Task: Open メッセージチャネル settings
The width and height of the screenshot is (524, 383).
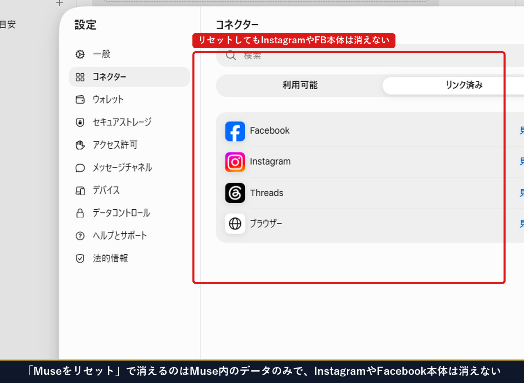Action: [129, 168]
